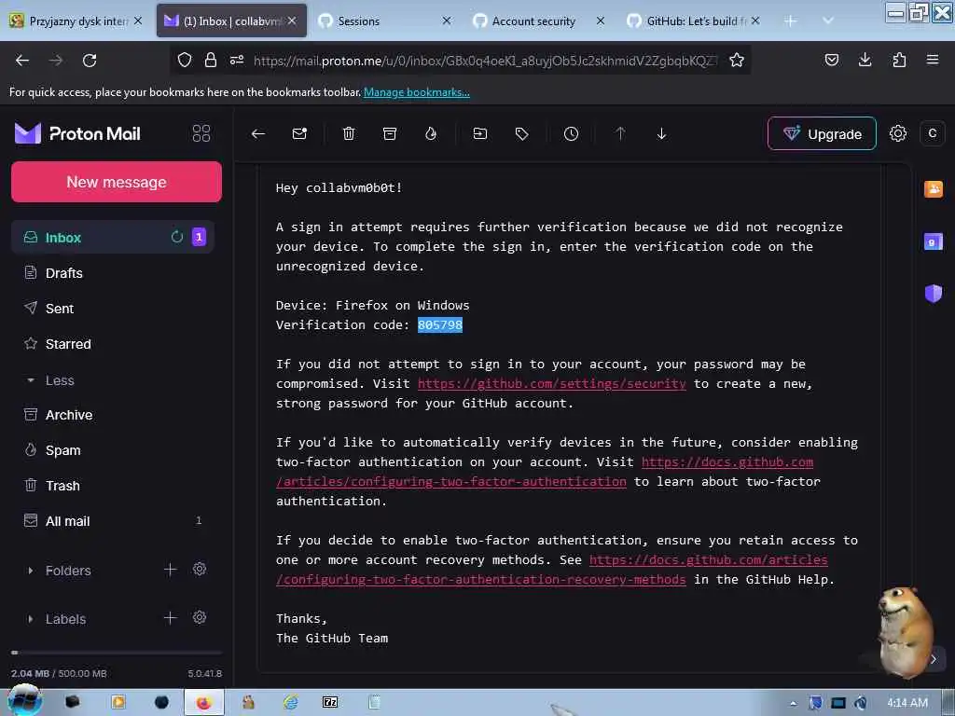
Task: Click the Upgrade button
Action: [822, 133]
